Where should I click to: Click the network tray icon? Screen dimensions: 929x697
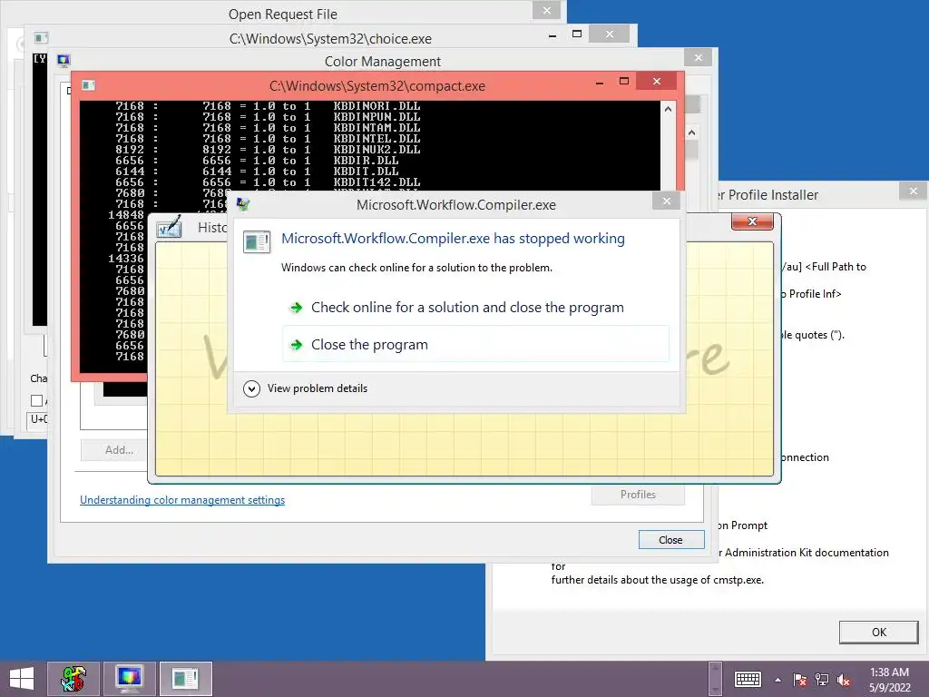click(822, 680)
